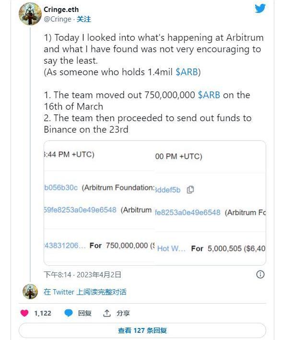This screenshot has height=340, width=294.
Task: Like the tweet with heart icon
Action: [24, 313]
